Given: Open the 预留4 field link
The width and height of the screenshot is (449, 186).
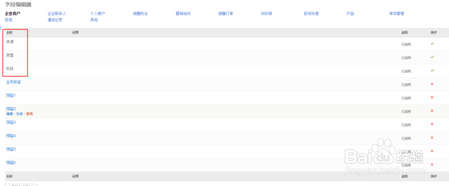Looking at the screenshot, I should click(x=11, y=136).
